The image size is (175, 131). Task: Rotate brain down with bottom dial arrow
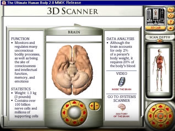(x=74, y=122)
